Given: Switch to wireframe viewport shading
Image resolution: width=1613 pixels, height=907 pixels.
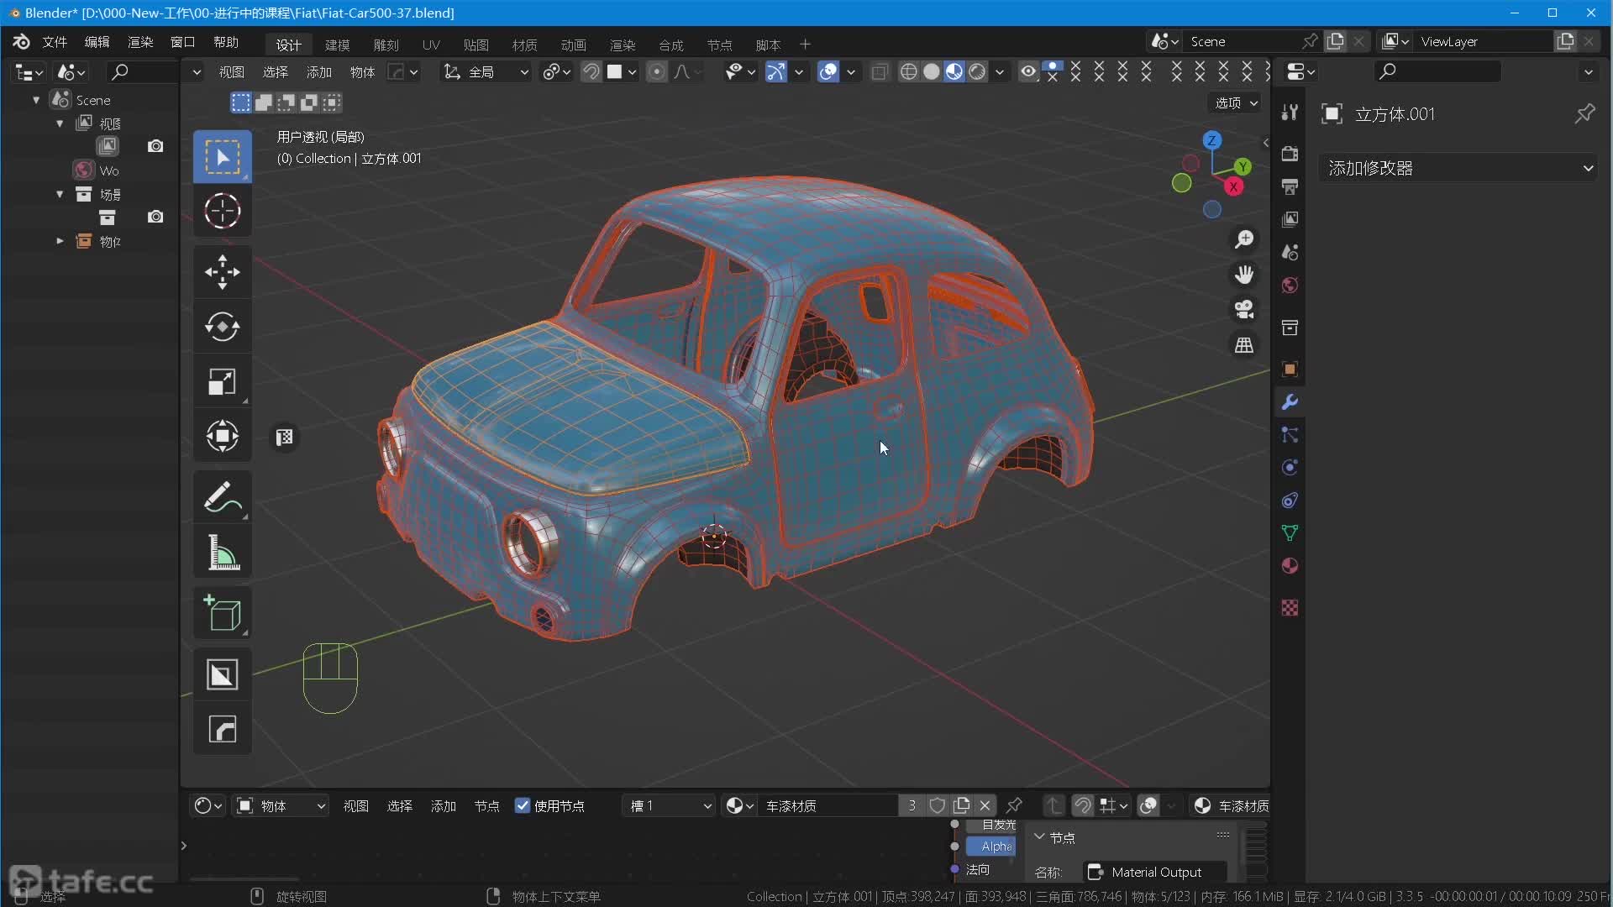Looking at the screenshot, I should click(x=908, y=72).
